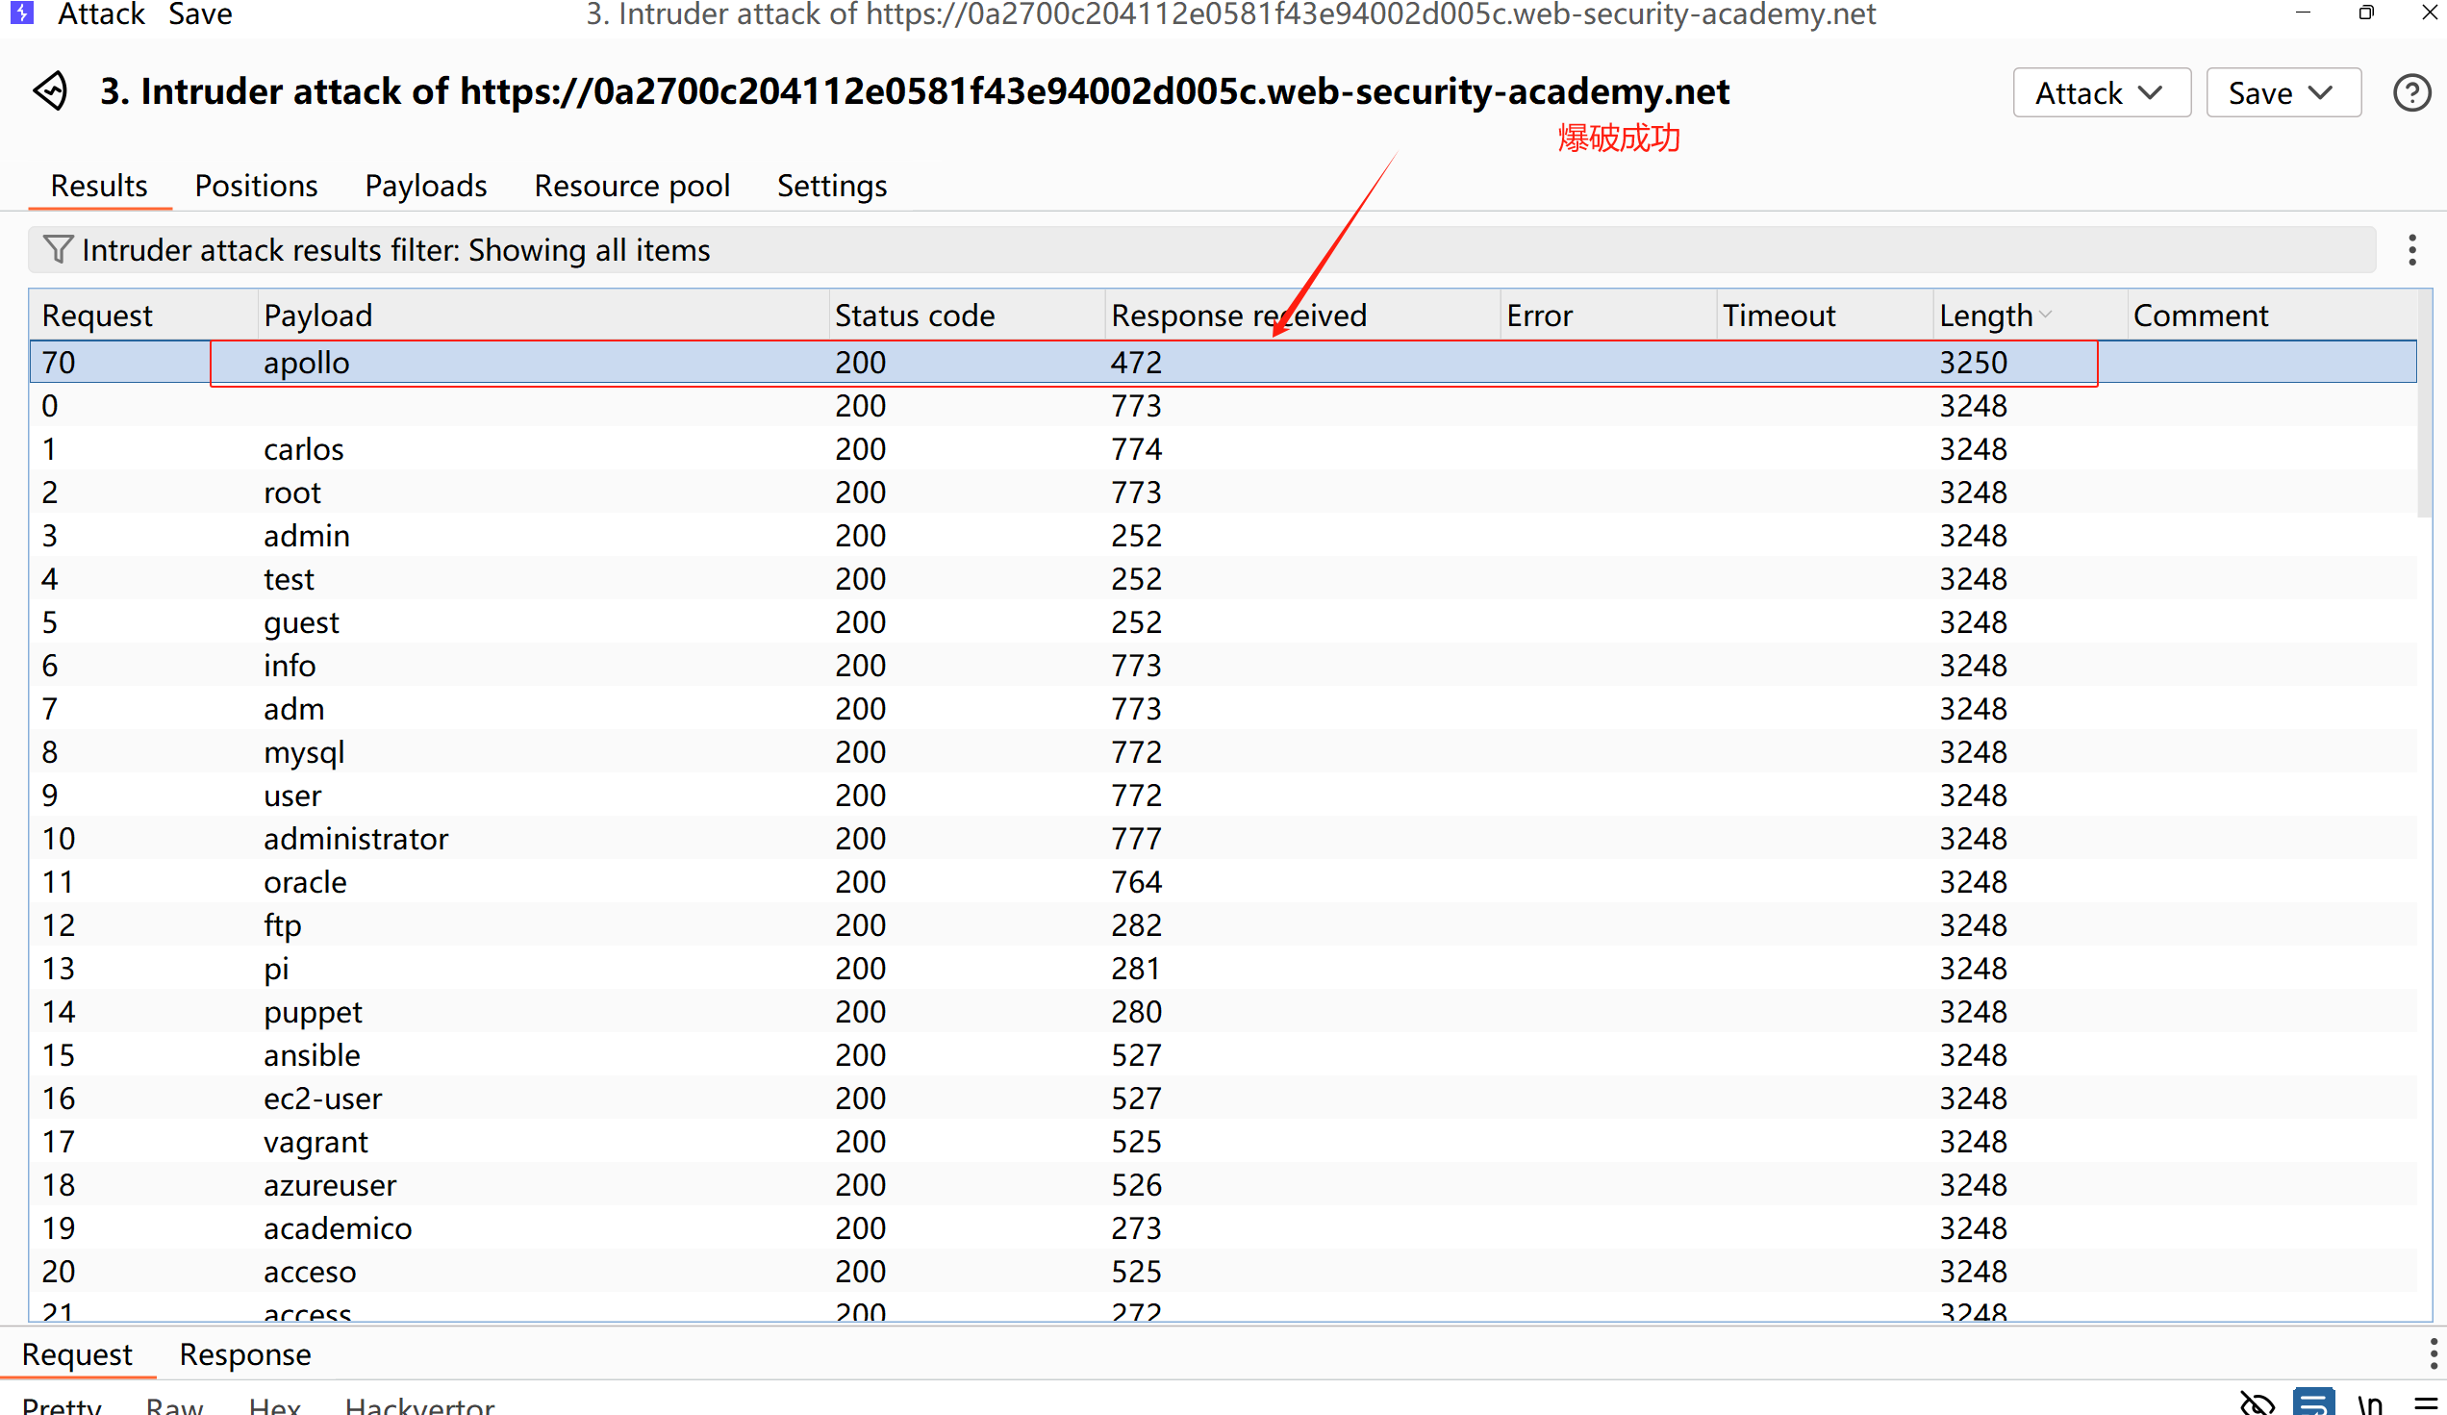This screenshot has width=2447, height=1415.
Task: Click the Length column sort arrow
Action: tap(2046, 314)
